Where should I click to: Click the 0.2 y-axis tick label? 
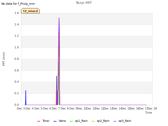click(x=17, y=93)
